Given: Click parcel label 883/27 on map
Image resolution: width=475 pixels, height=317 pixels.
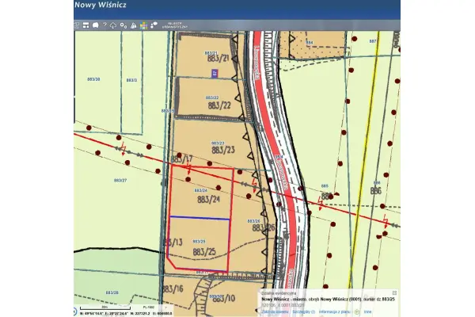Looking at the screenshot, I should tap(120, 181).
